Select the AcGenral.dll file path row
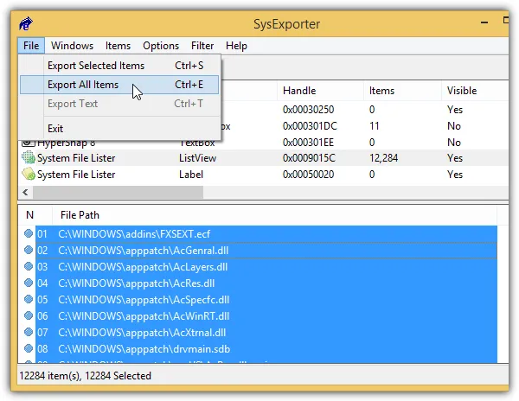 pyautogui.click(x=266, y=251)
